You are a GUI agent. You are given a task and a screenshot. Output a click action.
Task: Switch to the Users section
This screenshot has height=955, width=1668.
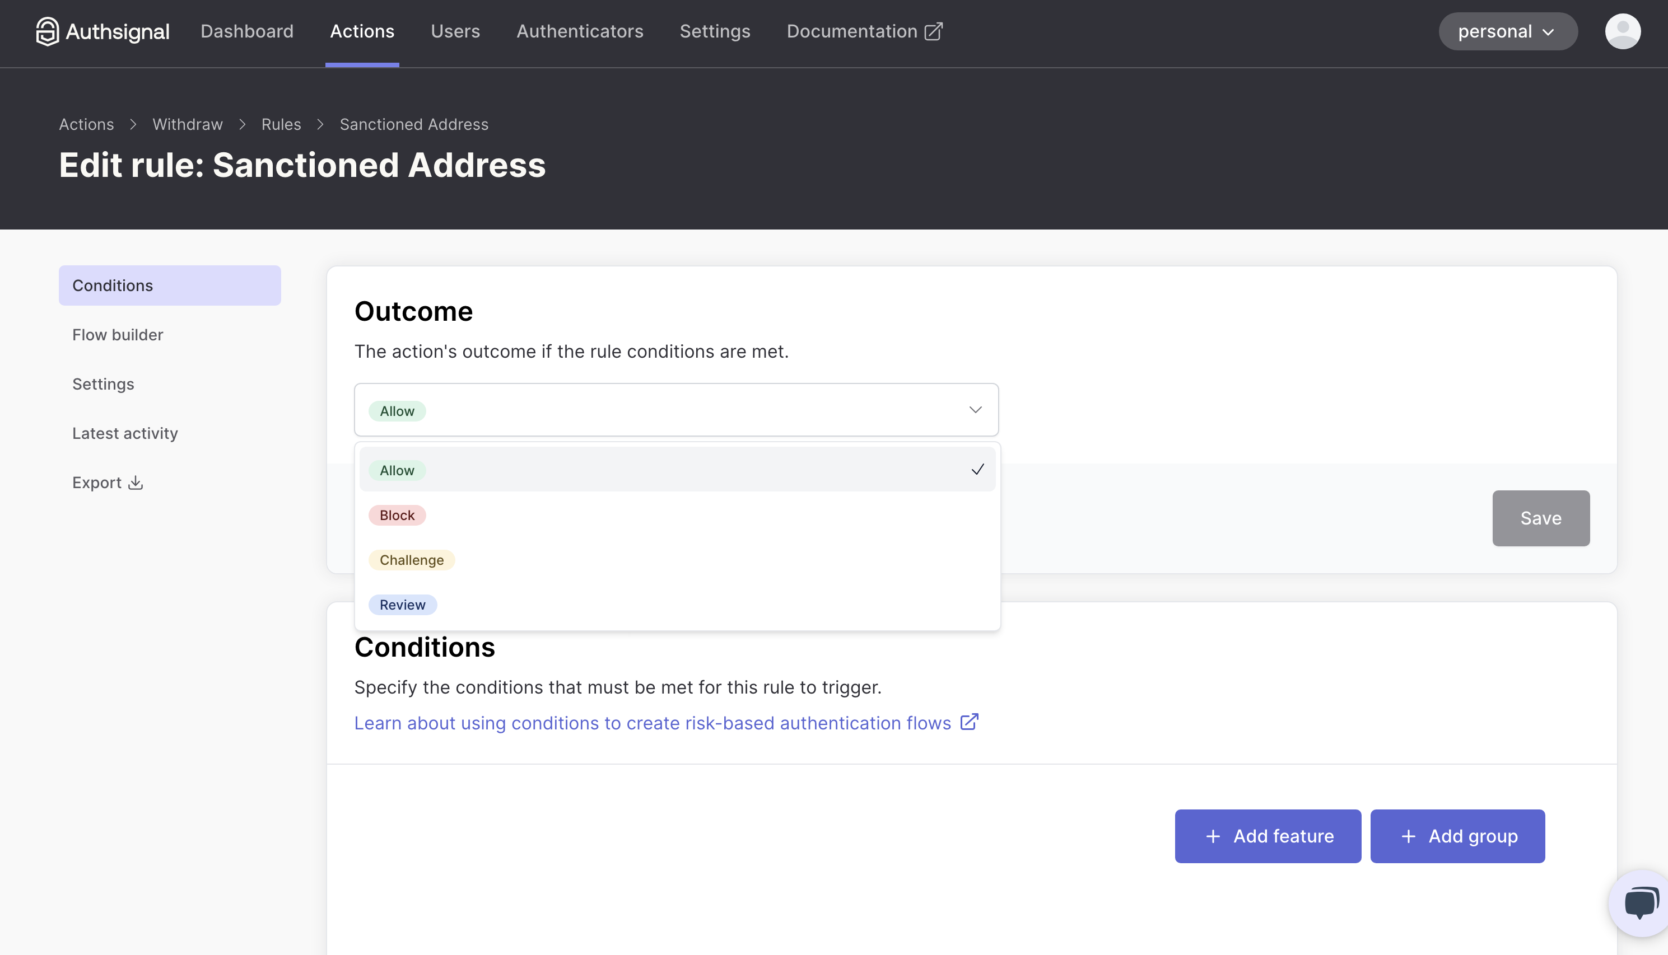tap(455, 31)
